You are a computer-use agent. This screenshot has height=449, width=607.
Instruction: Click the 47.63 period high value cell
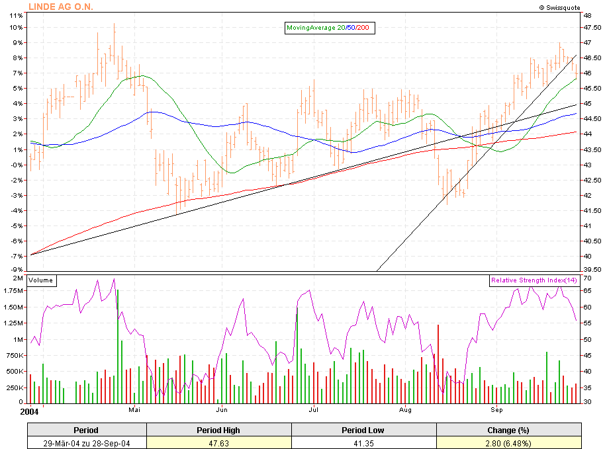[218, 442]
